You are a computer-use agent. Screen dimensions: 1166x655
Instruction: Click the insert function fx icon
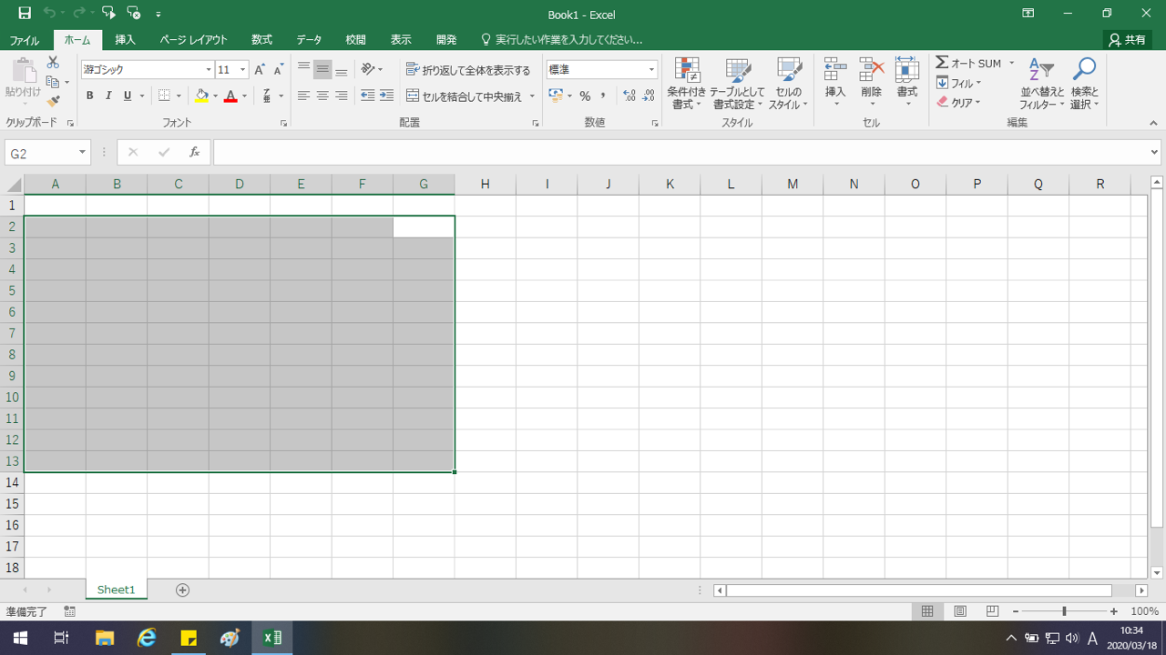tap(194, 153)
